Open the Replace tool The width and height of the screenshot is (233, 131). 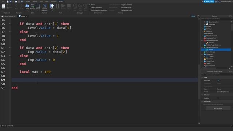pos(32,7)
